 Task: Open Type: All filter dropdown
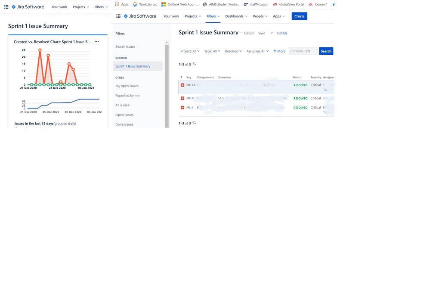(212, 51)
